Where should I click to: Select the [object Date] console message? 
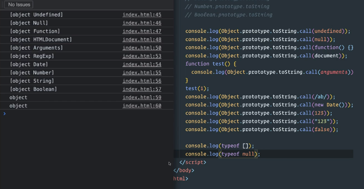coord(29,65)
